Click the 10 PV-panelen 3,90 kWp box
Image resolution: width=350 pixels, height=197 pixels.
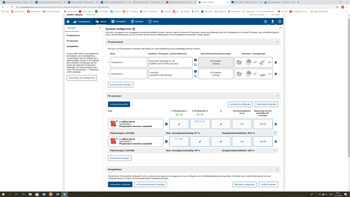pos(216,62)
